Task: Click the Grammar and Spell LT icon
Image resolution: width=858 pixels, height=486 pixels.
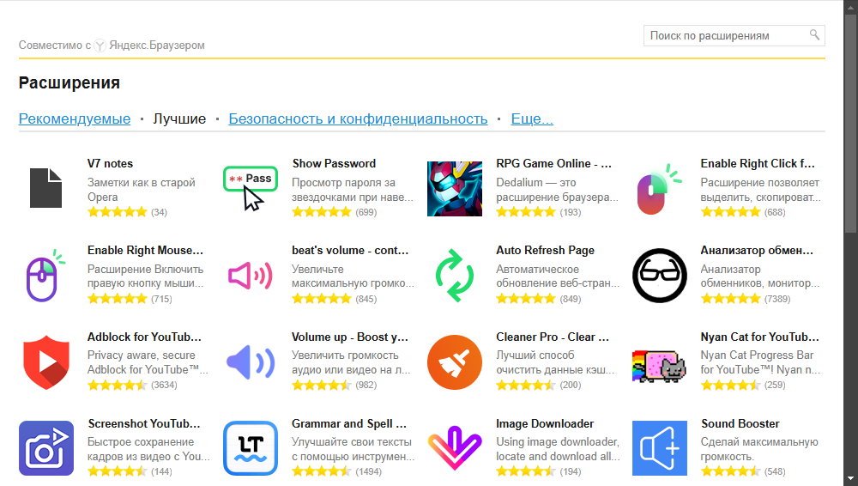Action: click(x=251, y=448)
